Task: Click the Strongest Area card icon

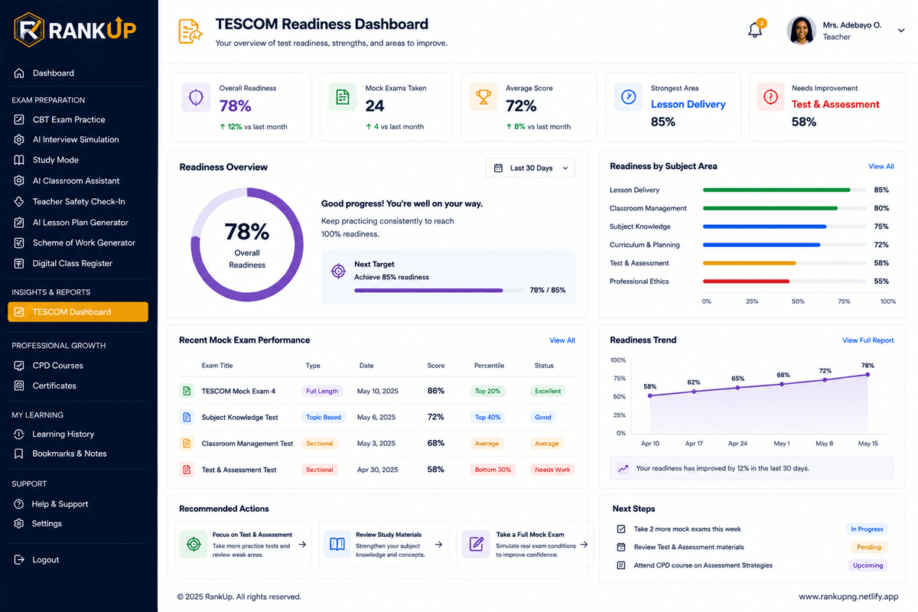Action: tap(628, 97)
